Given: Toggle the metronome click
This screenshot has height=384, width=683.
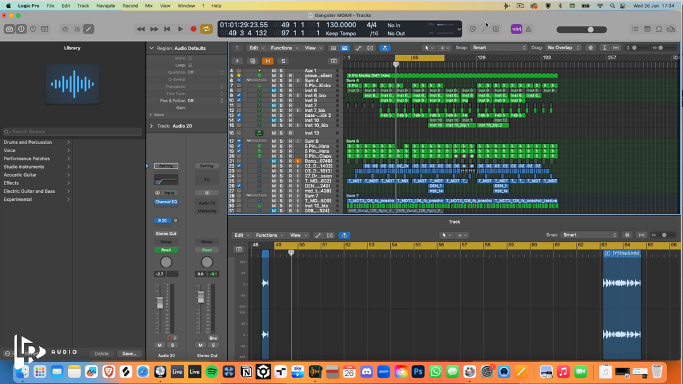Looking at the screenshot, I should (x=529, y=29).
